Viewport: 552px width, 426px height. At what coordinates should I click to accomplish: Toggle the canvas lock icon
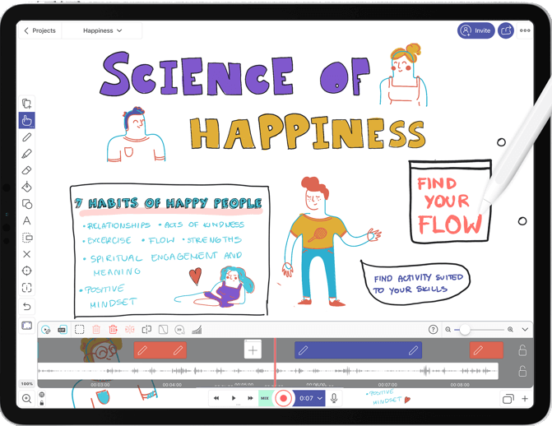[41, 403]
